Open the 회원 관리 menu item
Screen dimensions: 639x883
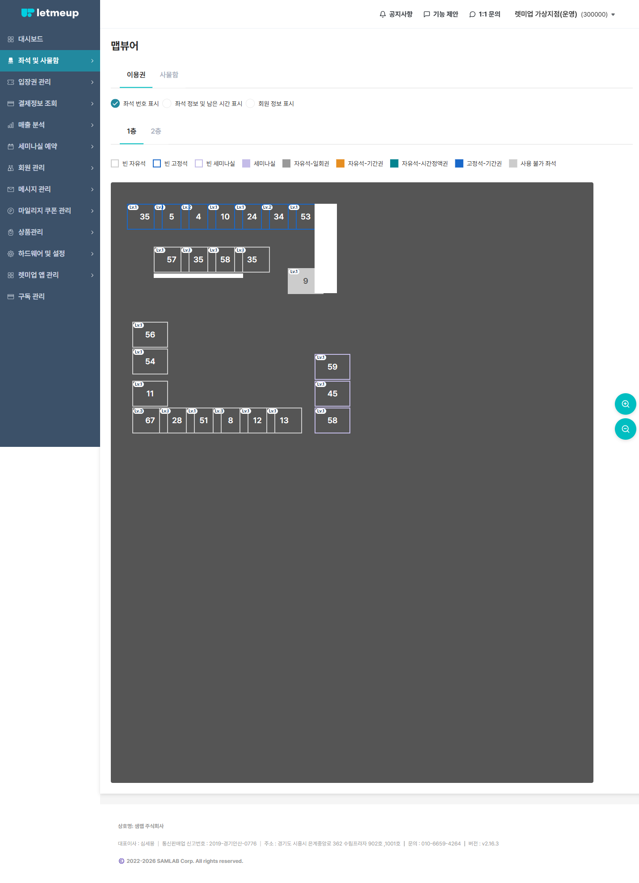click(50, 168)
